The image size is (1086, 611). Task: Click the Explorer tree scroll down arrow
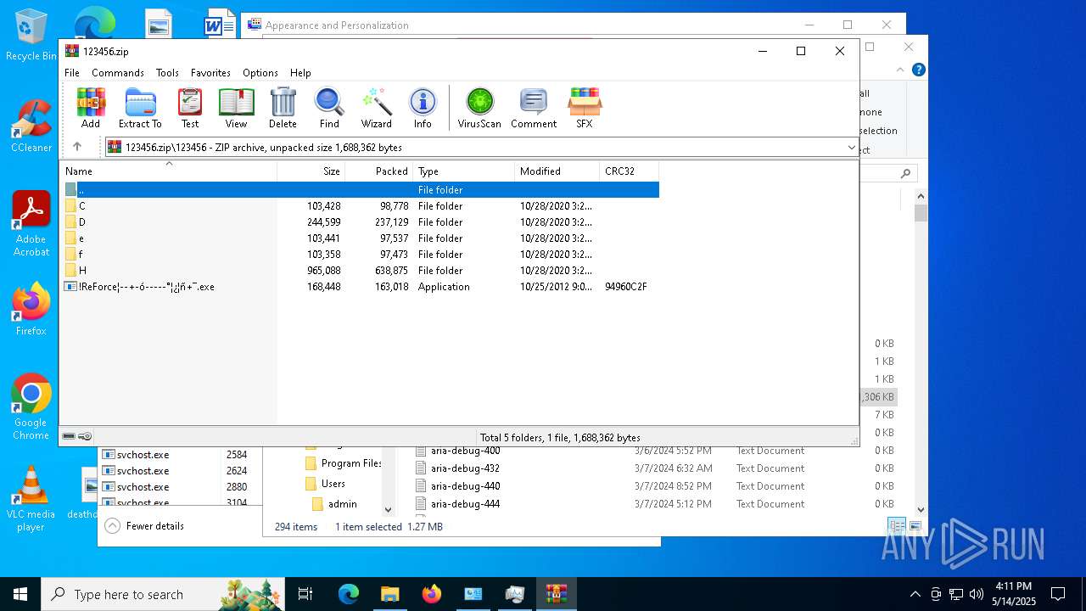[x=389, y=510]
